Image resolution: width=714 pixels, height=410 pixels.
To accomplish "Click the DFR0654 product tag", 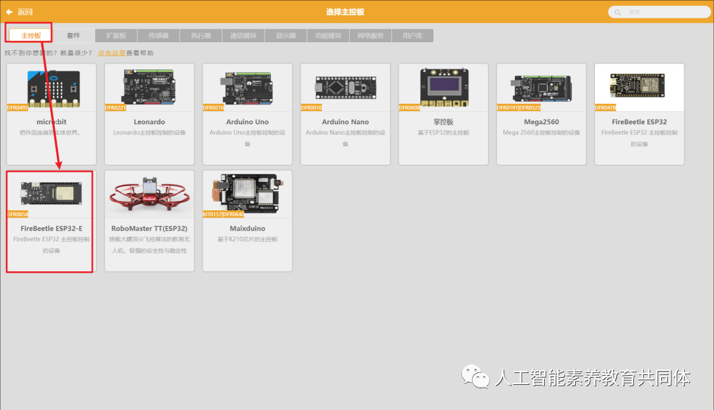I will point(17,214).
